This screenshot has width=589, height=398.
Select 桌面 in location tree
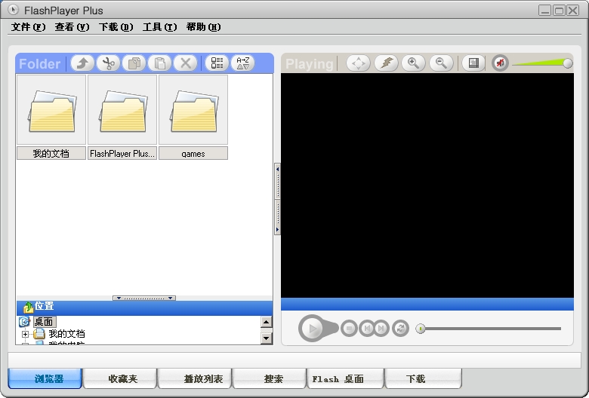(44, 321)
